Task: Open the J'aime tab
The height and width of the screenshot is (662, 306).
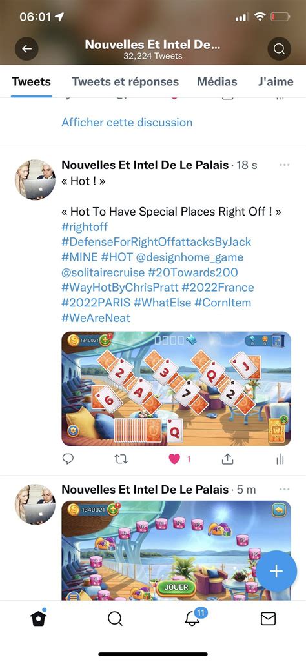Action: point(276,81)
